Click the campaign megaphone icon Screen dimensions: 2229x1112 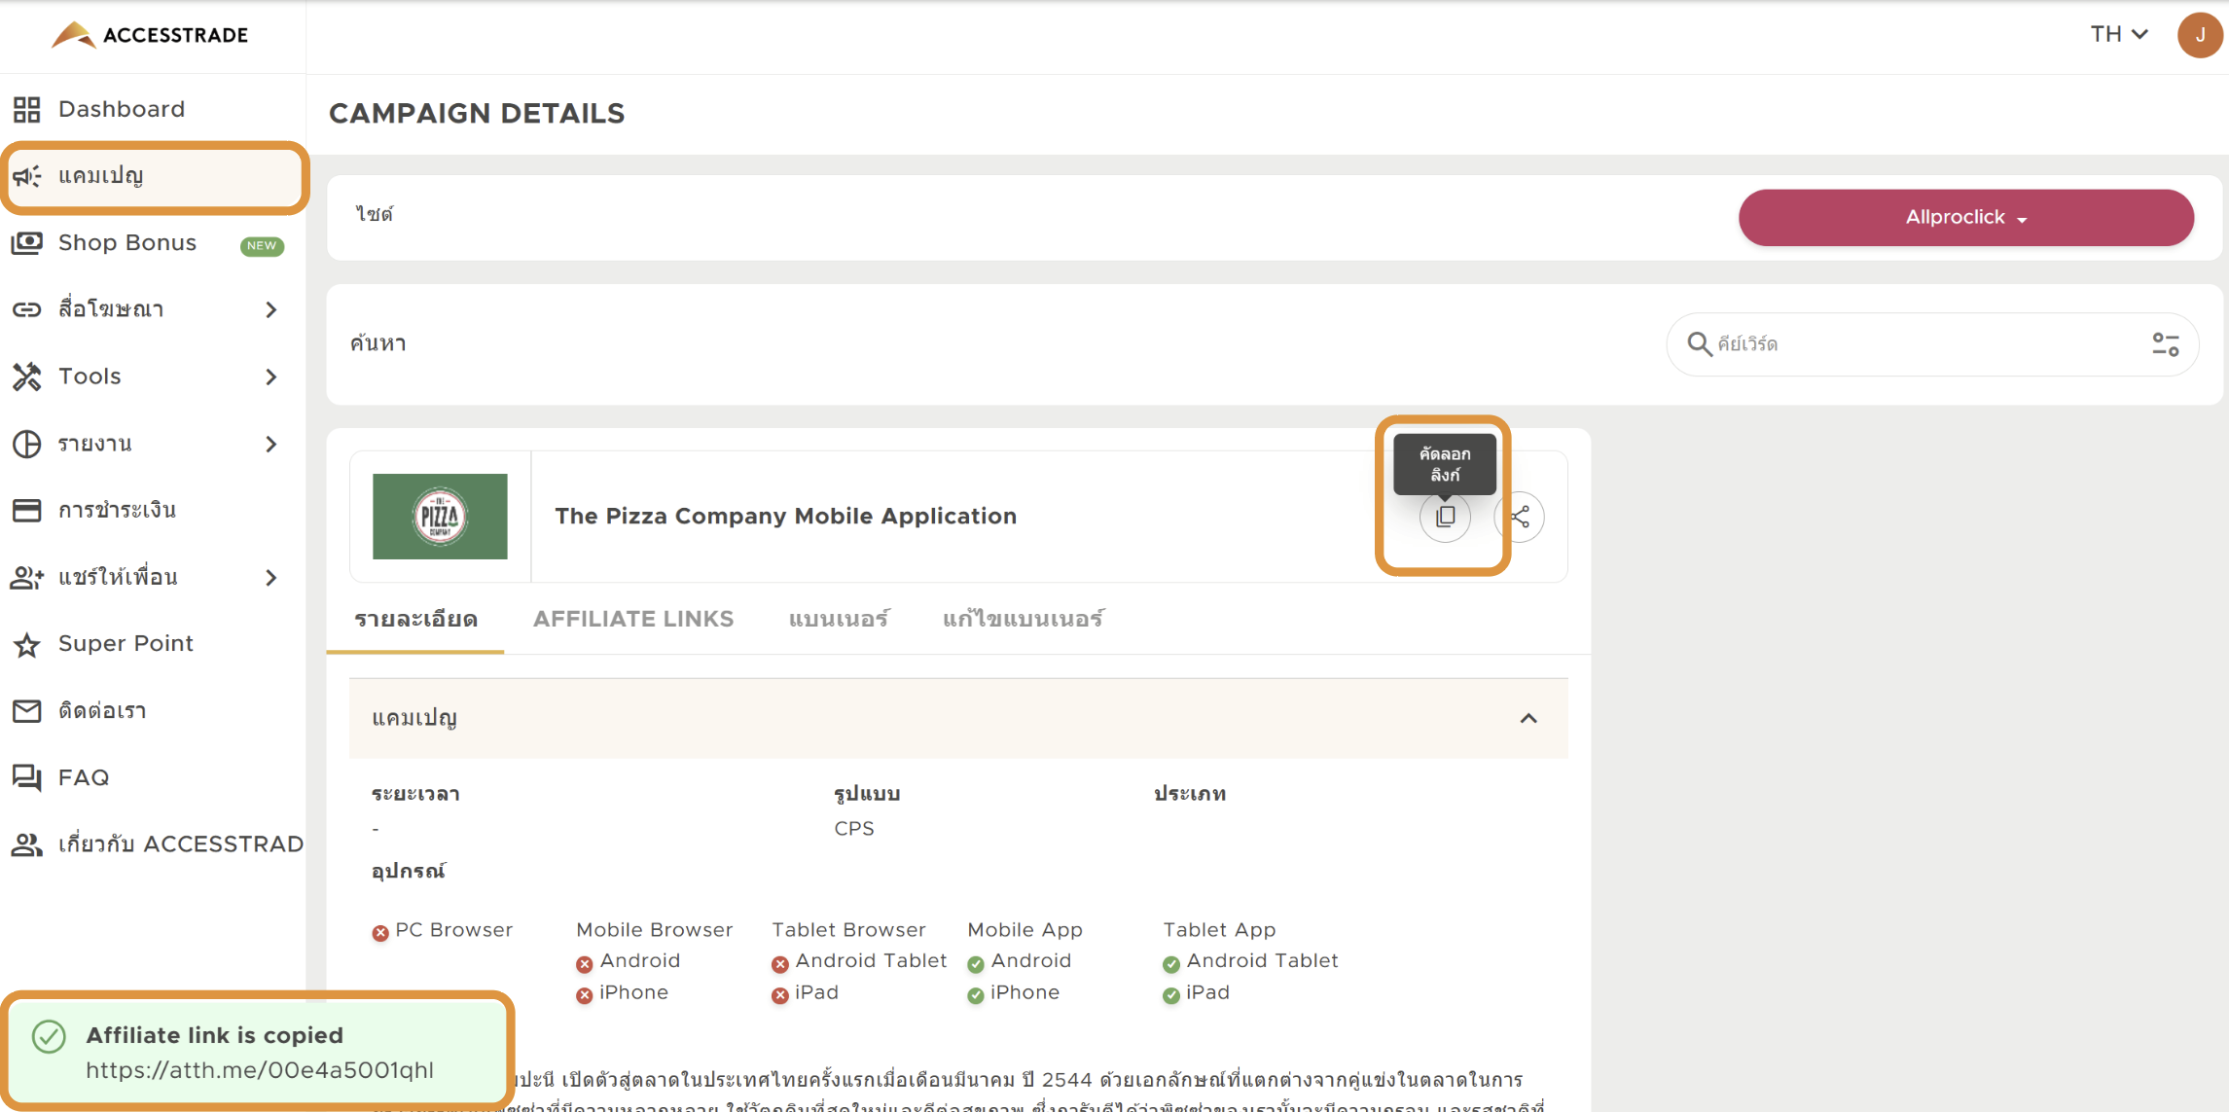coord(27,176)
